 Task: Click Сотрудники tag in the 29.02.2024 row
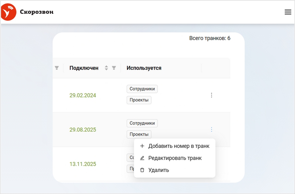pyautogui.click(x=142, y=89)
